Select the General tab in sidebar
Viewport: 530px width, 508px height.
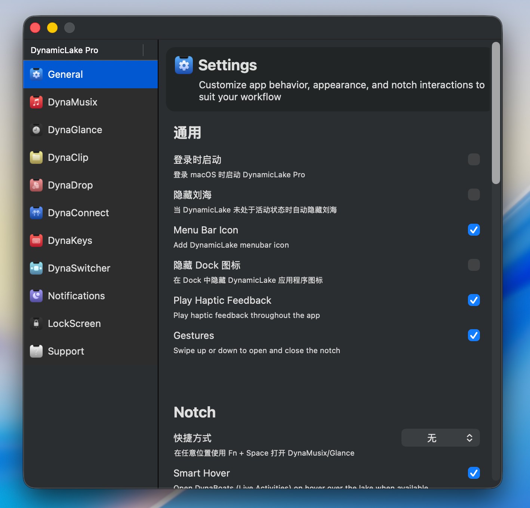click(65, 74)
